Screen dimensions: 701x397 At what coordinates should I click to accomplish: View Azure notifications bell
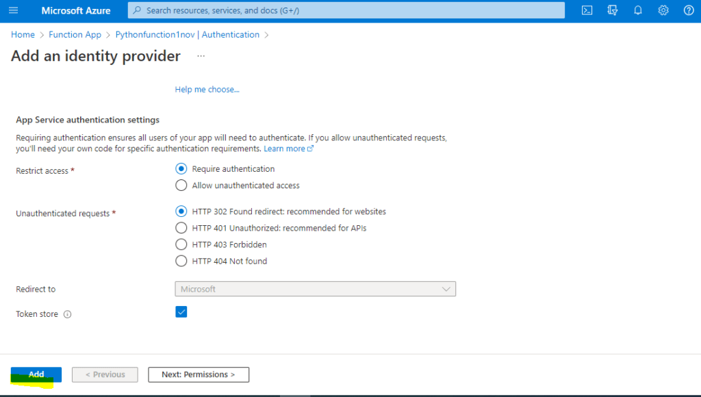637,10
